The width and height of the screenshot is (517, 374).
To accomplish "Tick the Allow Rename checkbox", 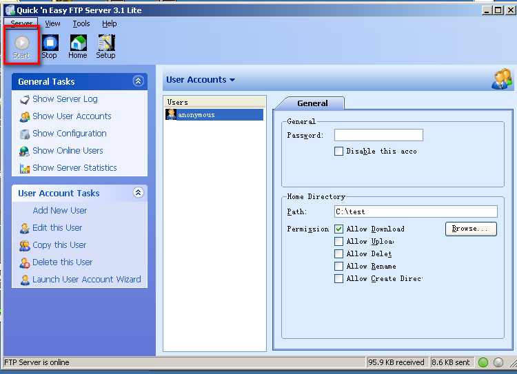I will tap(338, 266).
